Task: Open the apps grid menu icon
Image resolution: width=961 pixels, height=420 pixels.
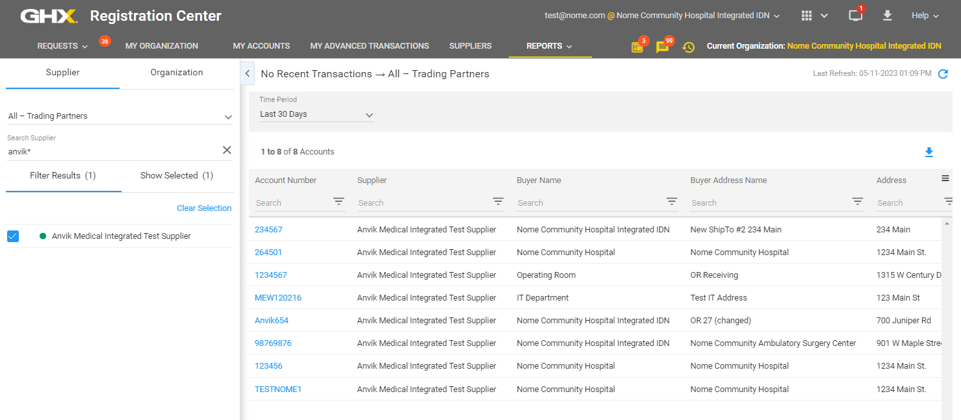Action: 806,16
